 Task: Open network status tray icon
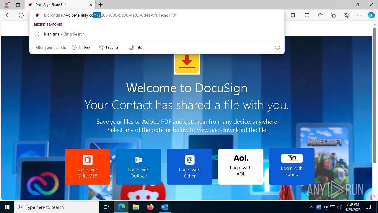[x=333, y=207]
